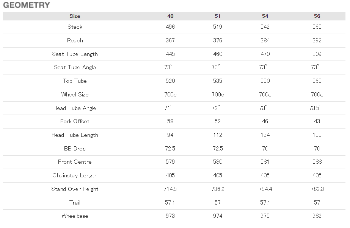350x228 pixels.
Task: Click the size 48 column header
Action: coord(170,16)
